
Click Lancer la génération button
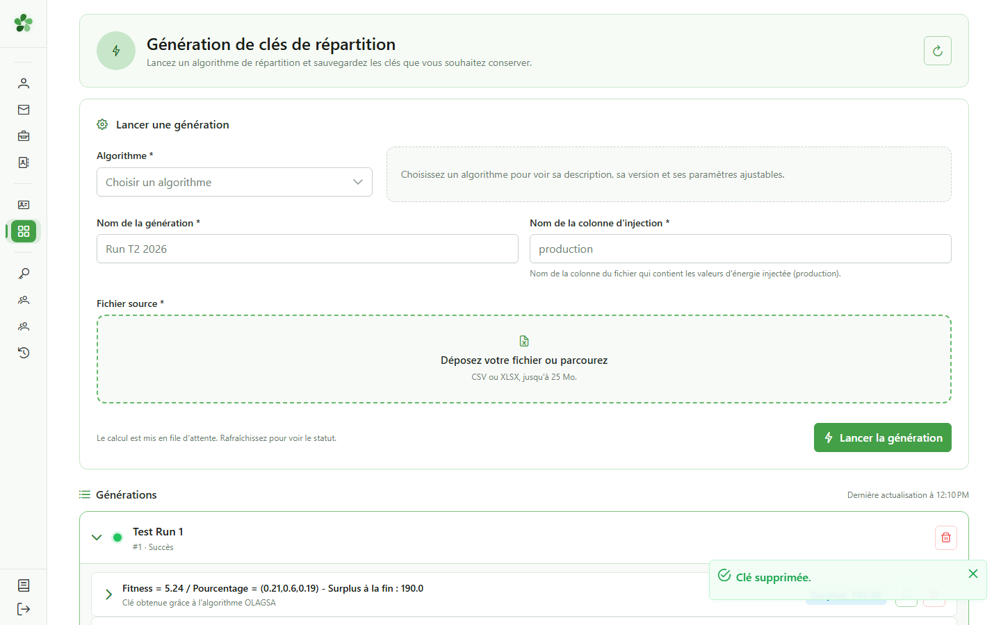(x=883, y=437)
